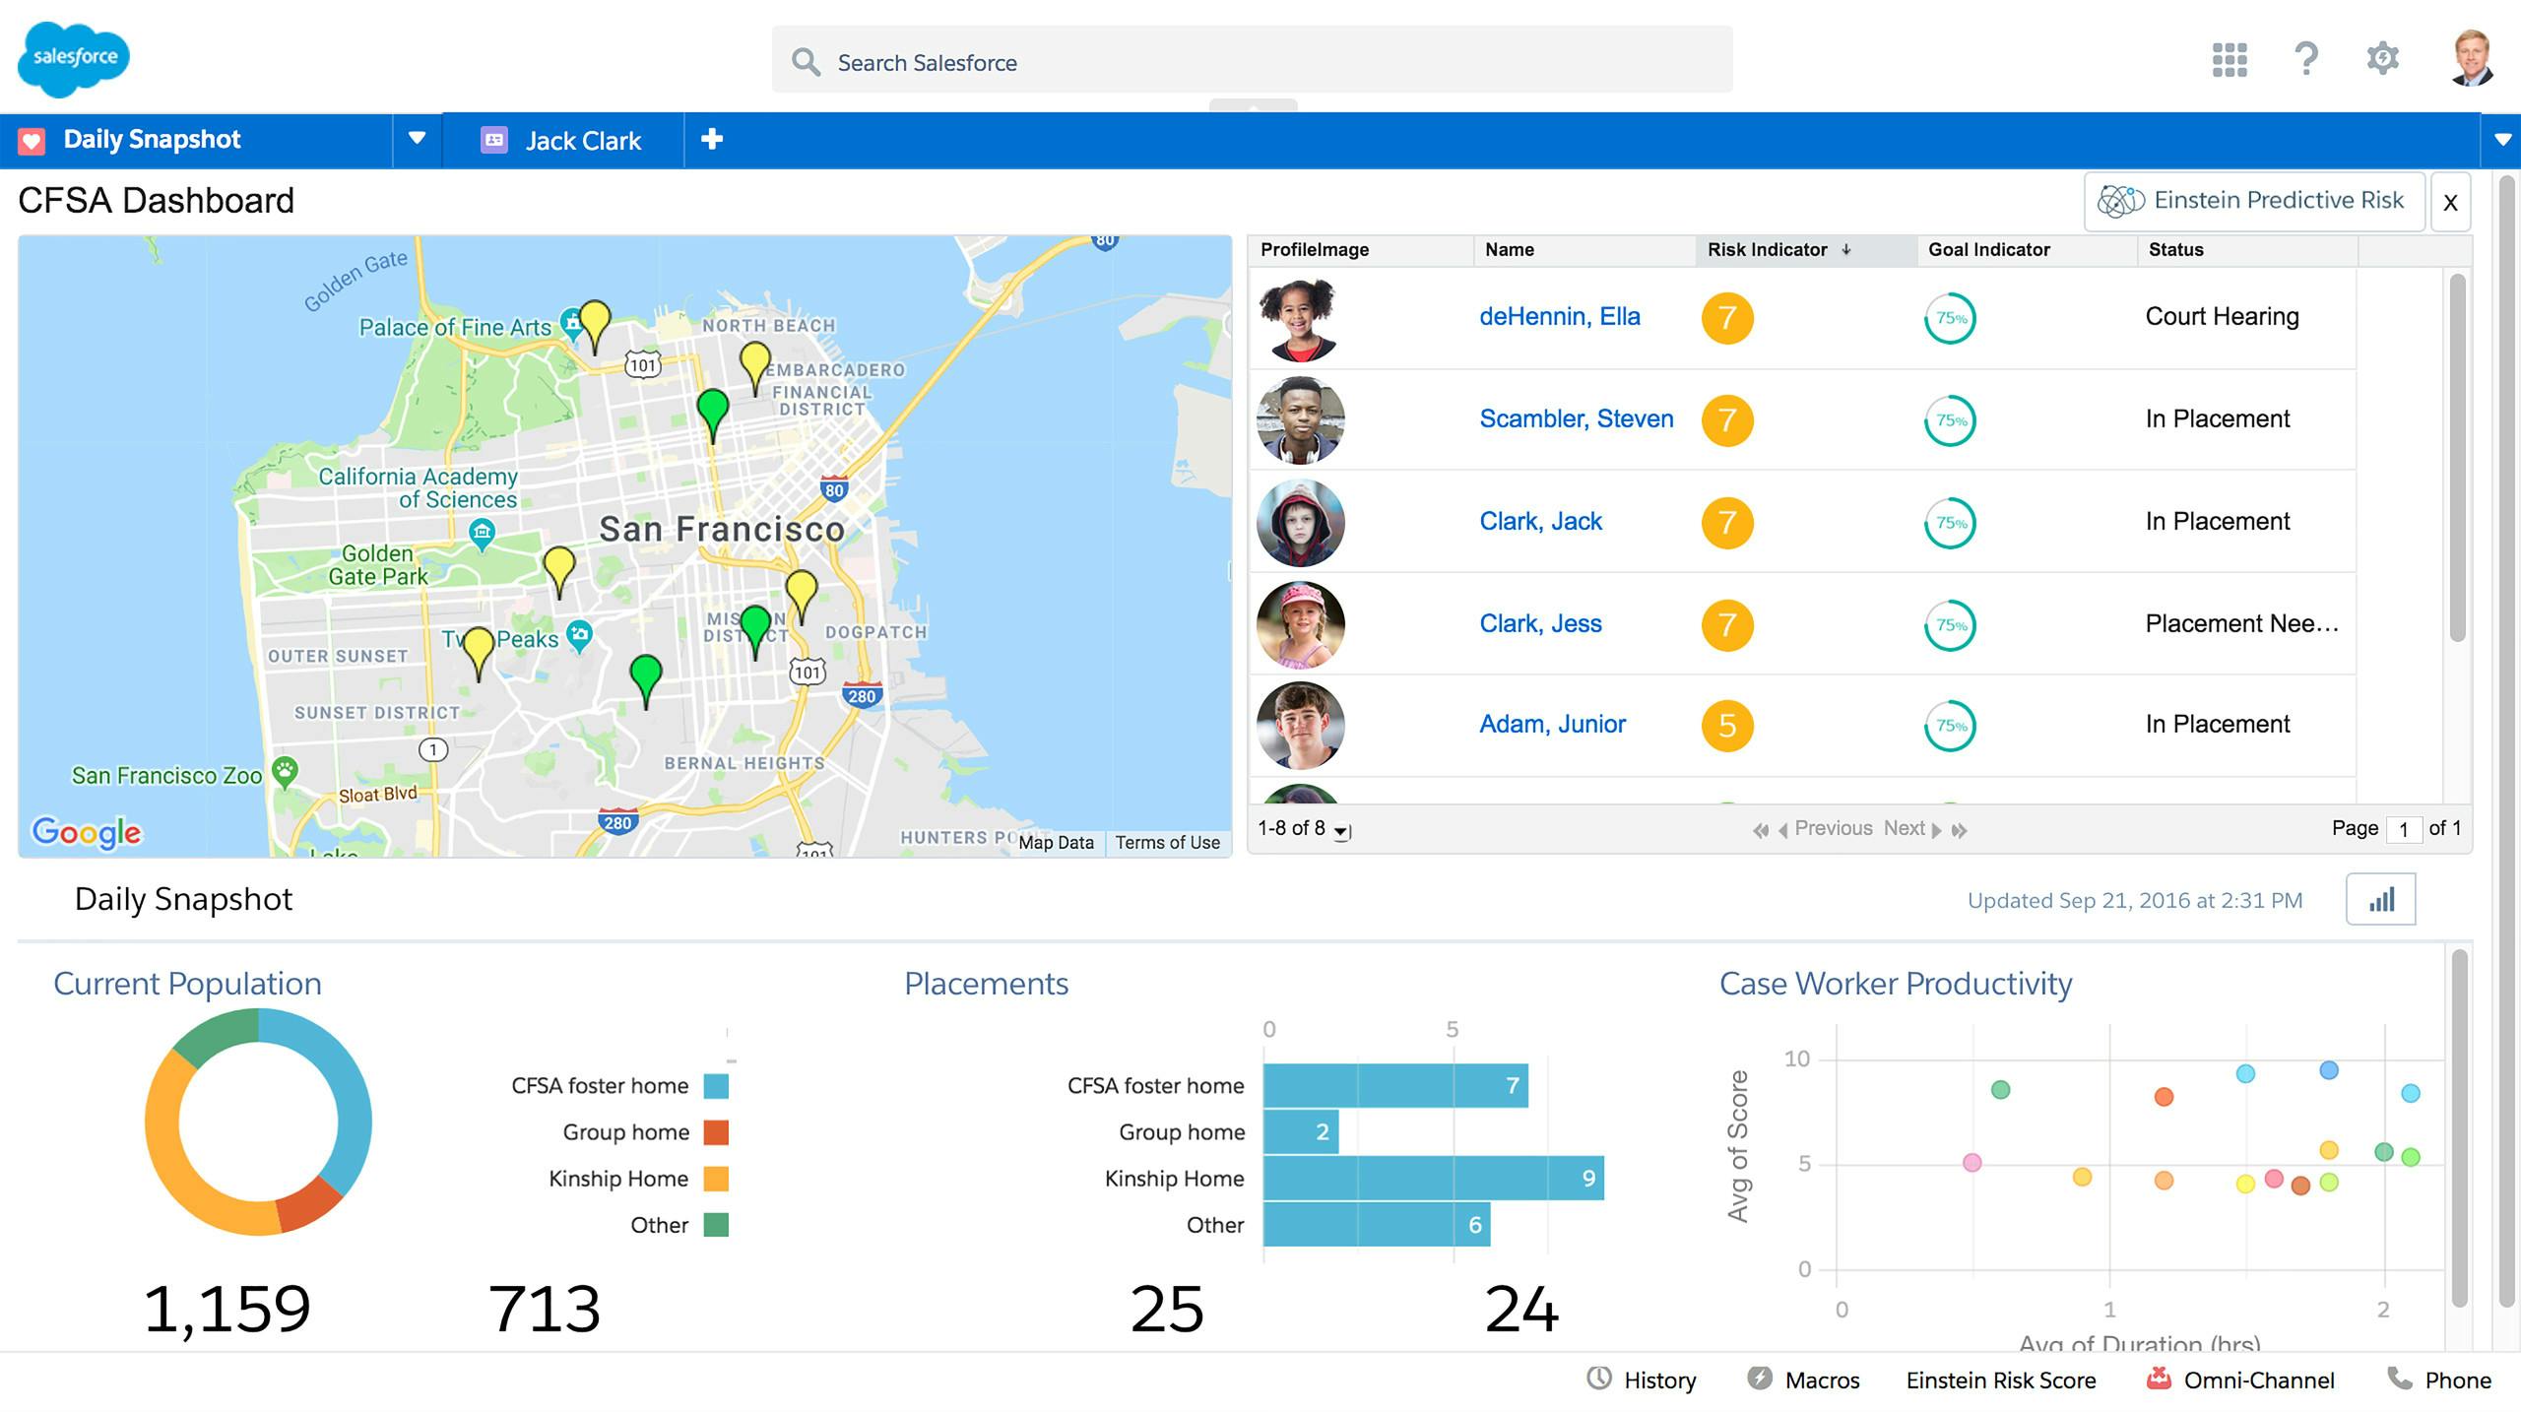
Task: Select the yellow pin near Palace of Fine Arts
Action: pyautogui.click(x=594, y=327)
